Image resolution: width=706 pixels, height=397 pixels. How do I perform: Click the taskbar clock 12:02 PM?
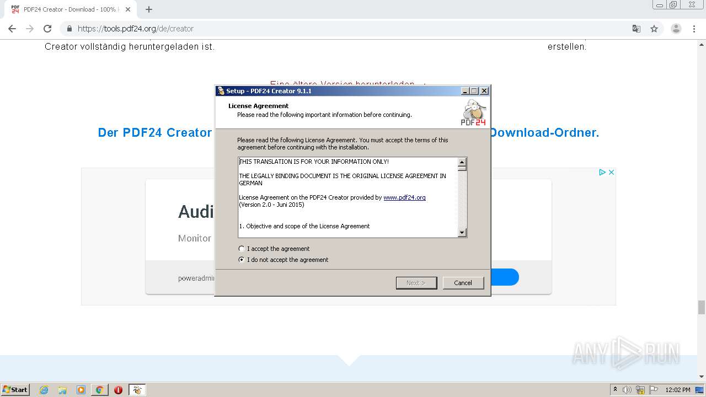(x=678, y=390)
